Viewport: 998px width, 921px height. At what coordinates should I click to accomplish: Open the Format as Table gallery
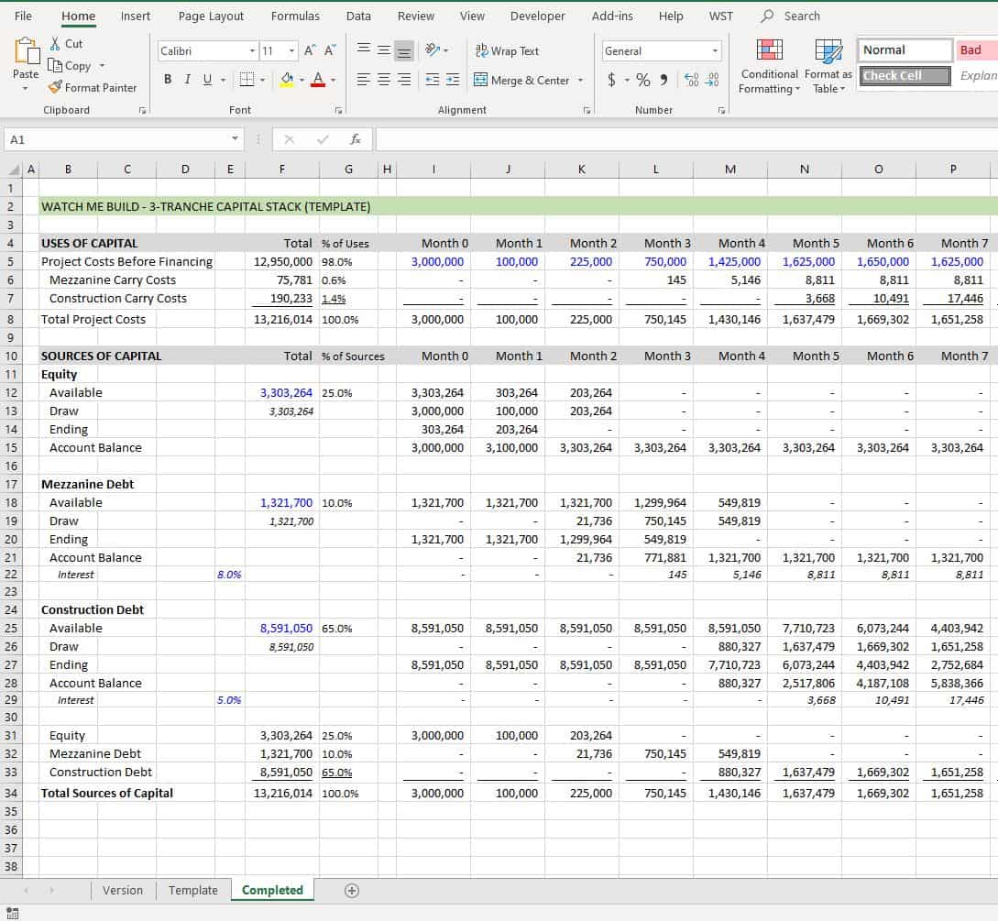click(828, 66)
